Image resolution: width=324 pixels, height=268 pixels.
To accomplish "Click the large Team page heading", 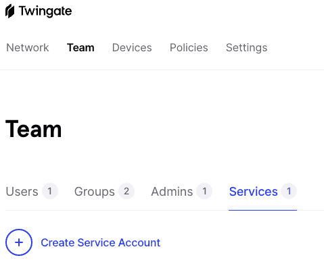I will click(x=33, y=129).
